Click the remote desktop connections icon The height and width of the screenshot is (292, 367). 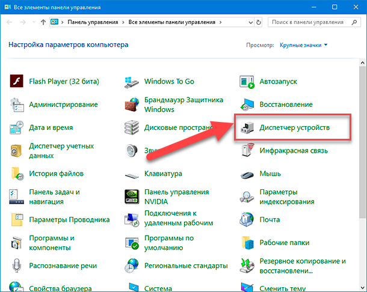click(132, 219)
